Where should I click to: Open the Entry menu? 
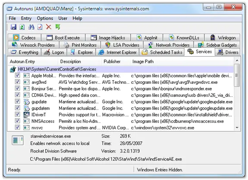click(x=26, y=18)
